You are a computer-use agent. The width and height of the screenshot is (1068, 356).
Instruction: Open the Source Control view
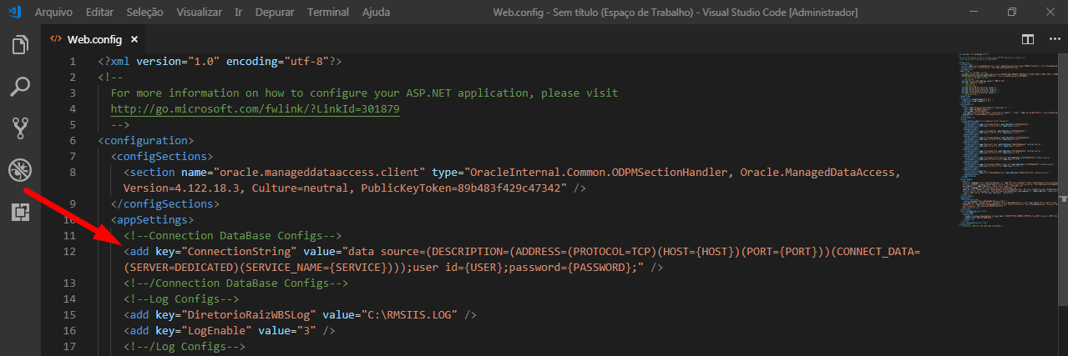20,128
